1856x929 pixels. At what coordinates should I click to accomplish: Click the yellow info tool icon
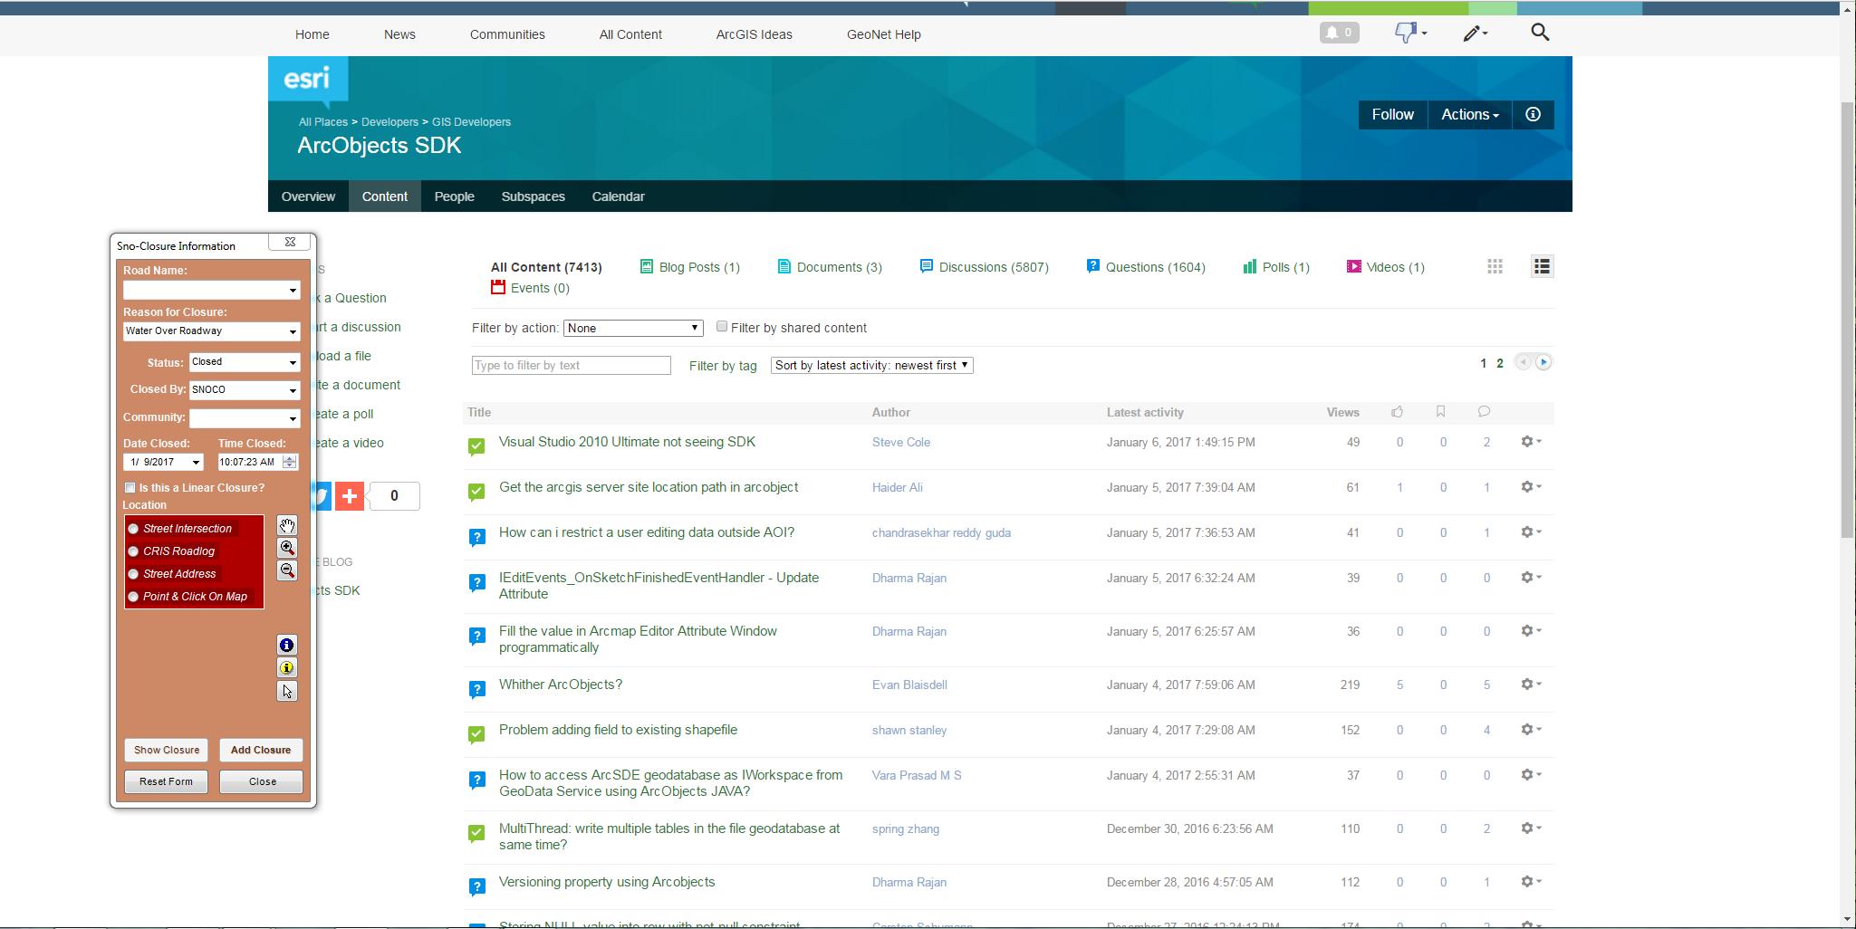click(286, 668)
